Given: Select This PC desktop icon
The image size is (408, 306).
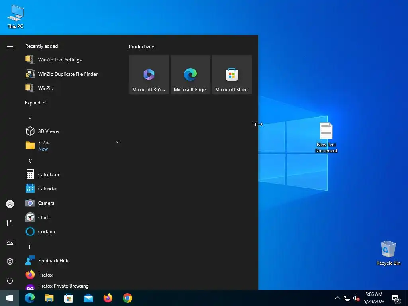Looking at the screenshot, I should pos(16,17).
